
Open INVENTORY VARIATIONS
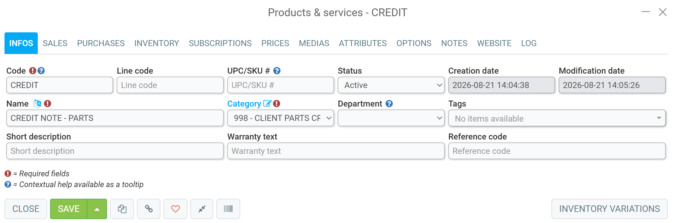(609, 209)
